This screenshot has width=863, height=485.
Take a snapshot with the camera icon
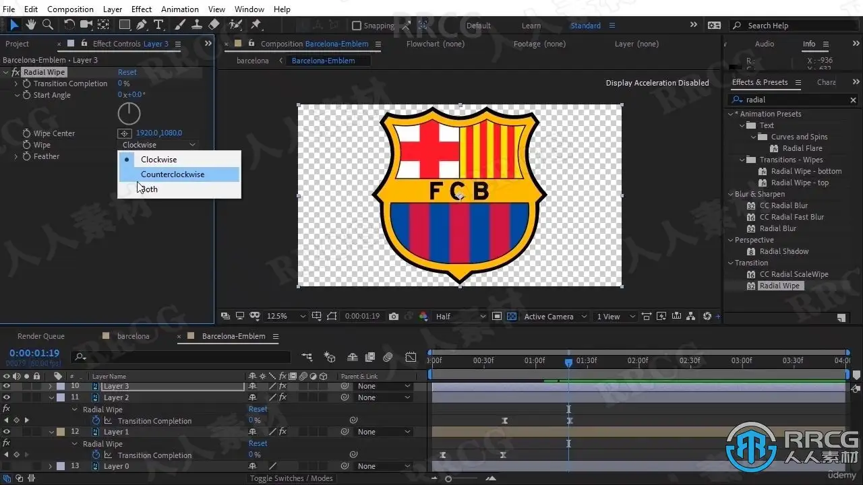(394, 316)
